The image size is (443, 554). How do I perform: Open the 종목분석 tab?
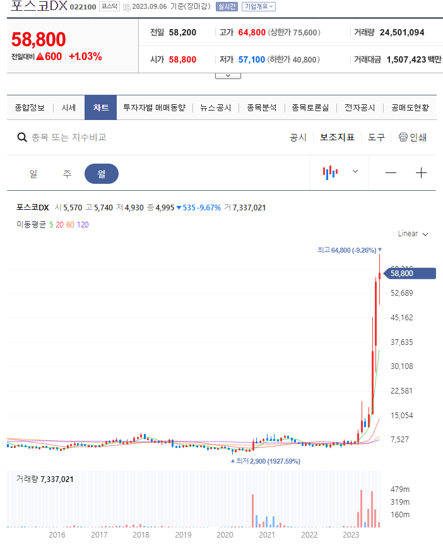tap(261, 108)
